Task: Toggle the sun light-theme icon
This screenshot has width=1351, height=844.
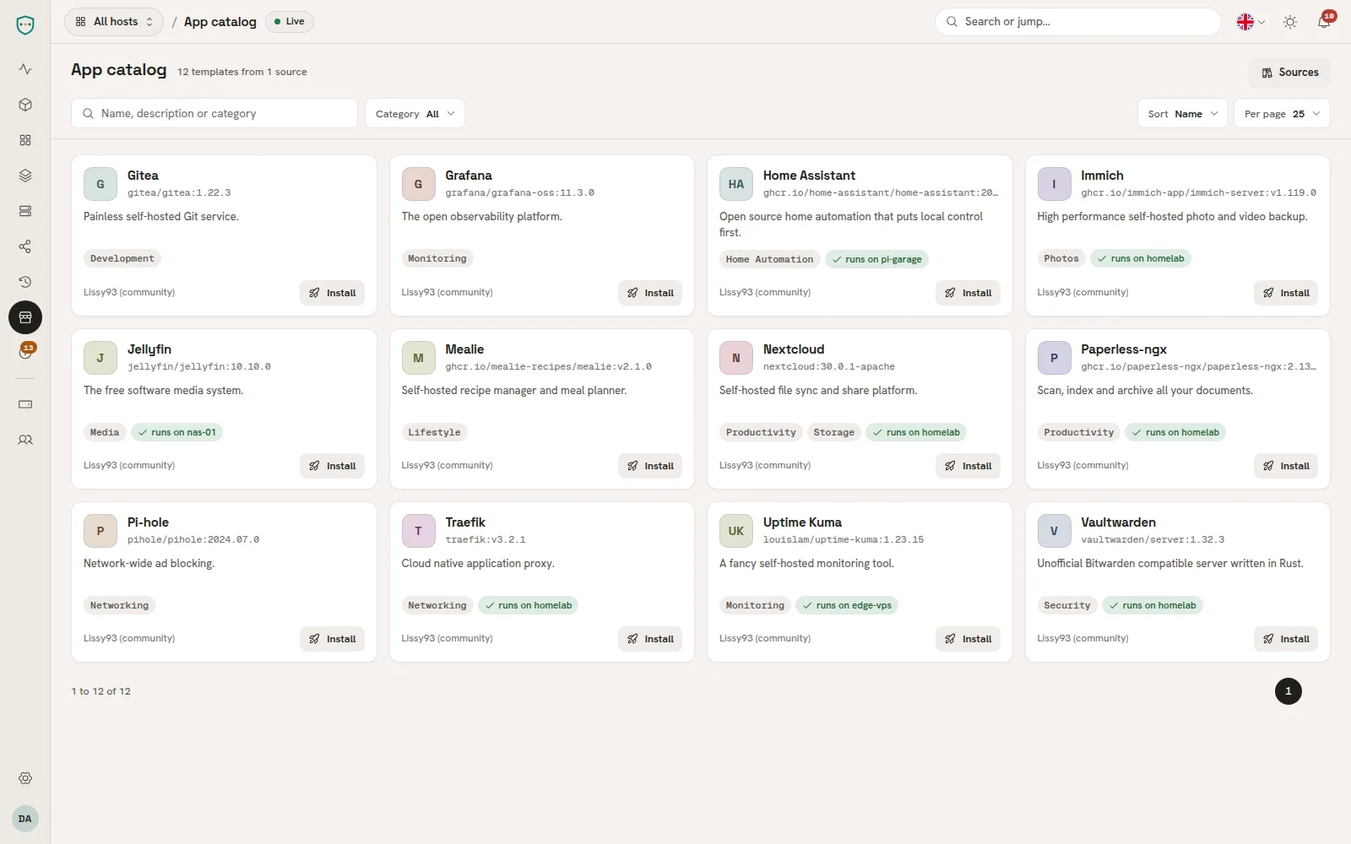Action: coord(1290,22)
